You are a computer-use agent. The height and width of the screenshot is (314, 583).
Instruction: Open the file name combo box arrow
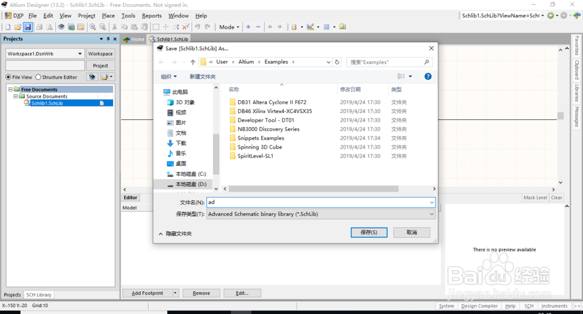pos(431,203)
